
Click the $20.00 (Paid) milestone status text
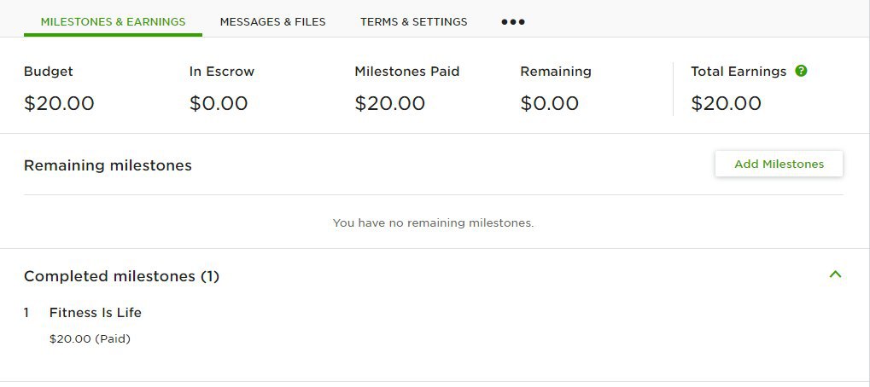click(x=90, y=338)
